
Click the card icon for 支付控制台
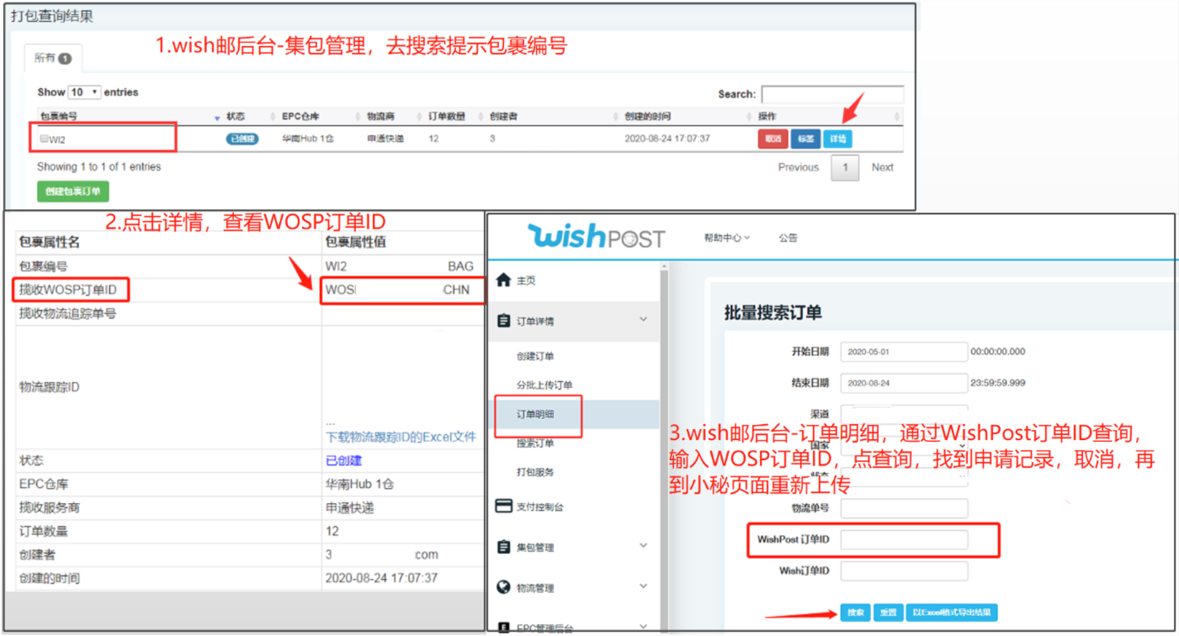pos(503,506)
